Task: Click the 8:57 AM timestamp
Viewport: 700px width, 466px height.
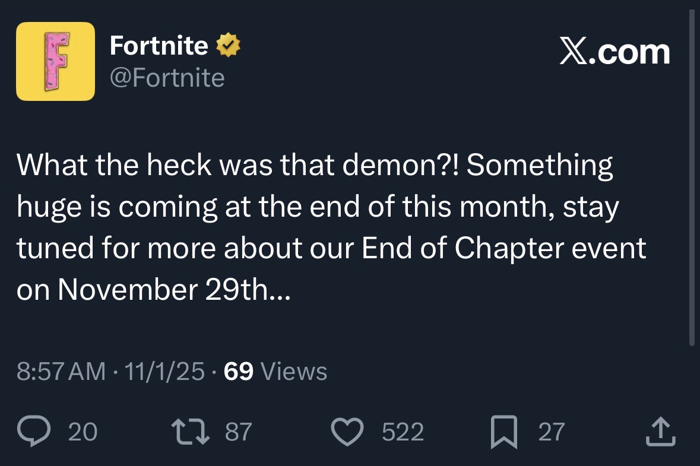Action: pyautogui.click(x=61, y=372)
